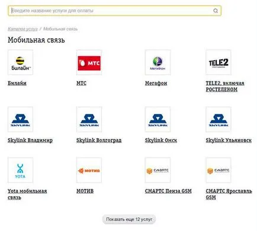
Task: Open the Skylink Владимир text link
Action: tap(30, 140)
